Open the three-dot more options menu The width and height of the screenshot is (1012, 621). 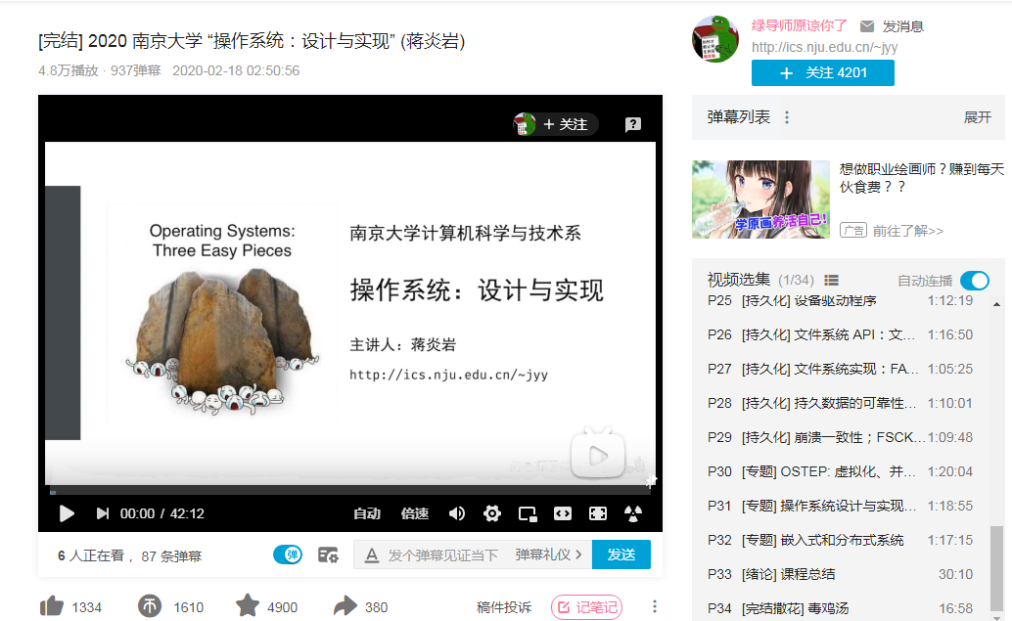pos(654,608)
